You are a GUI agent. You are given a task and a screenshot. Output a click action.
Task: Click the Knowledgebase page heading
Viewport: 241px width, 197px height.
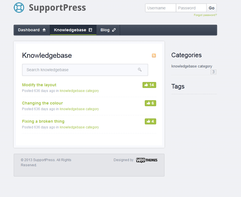click(47, 56)
